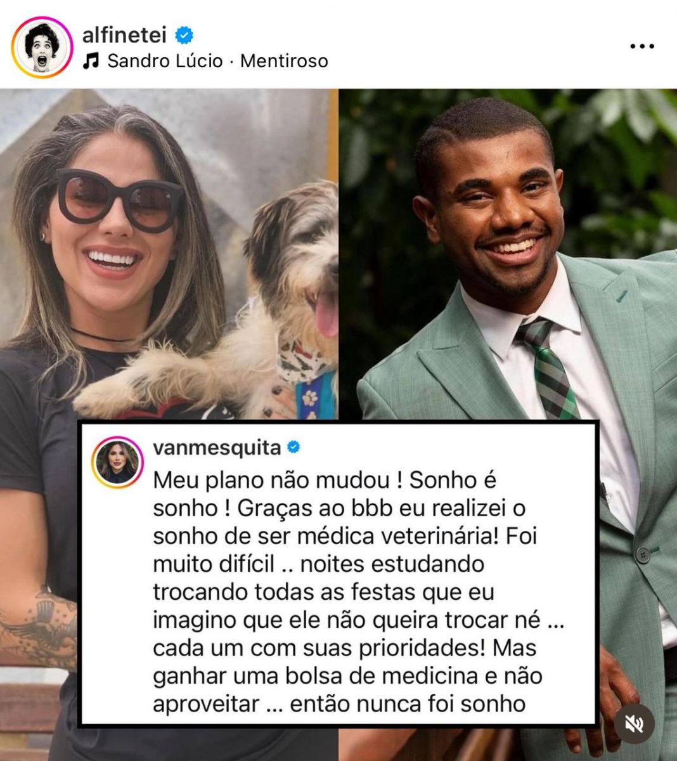Open the Mentiroso song title
Image resolution: width=677 pixels, height=761 pixels.
(x=284, y=61)
